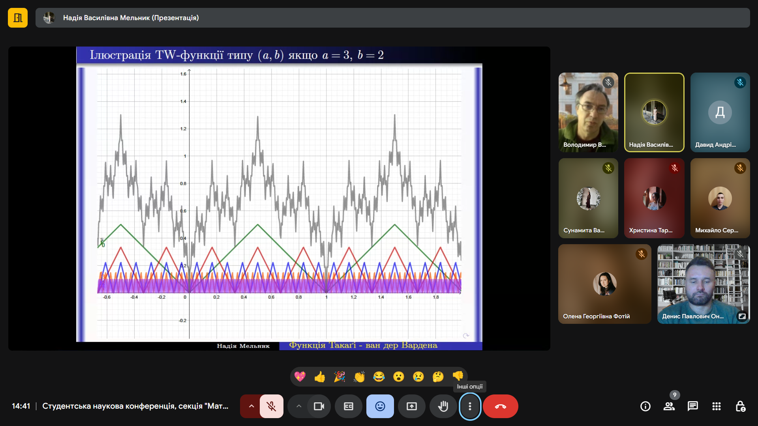Send the thumbs up reaction

[x=320, y=377]
